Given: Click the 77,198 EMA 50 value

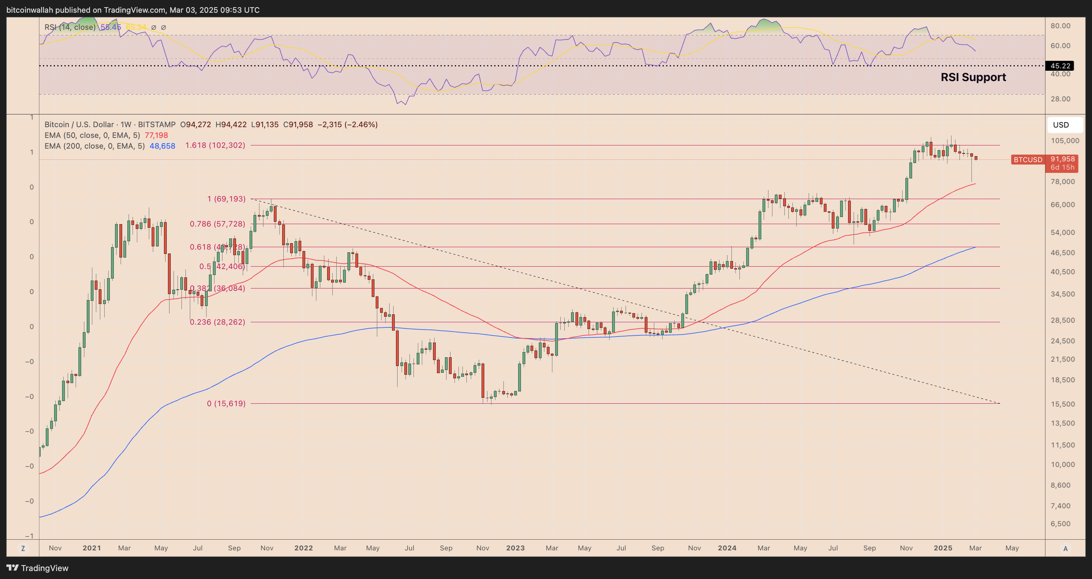Looking at the screenshot, I should pyautogui.click(x=156, y=135).
